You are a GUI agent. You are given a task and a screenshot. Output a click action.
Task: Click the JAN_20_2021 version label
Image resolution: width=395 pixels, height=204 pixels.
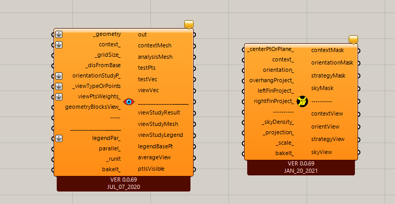301,171
